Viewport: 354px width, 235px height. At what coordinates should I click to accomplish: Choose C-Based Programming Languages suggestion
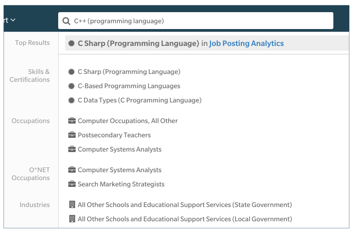[129, 86]
